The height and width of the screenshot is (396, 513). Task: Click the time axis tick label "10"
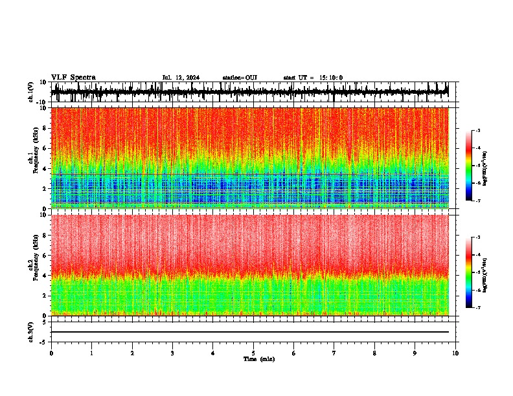click(x=455, y=353)
